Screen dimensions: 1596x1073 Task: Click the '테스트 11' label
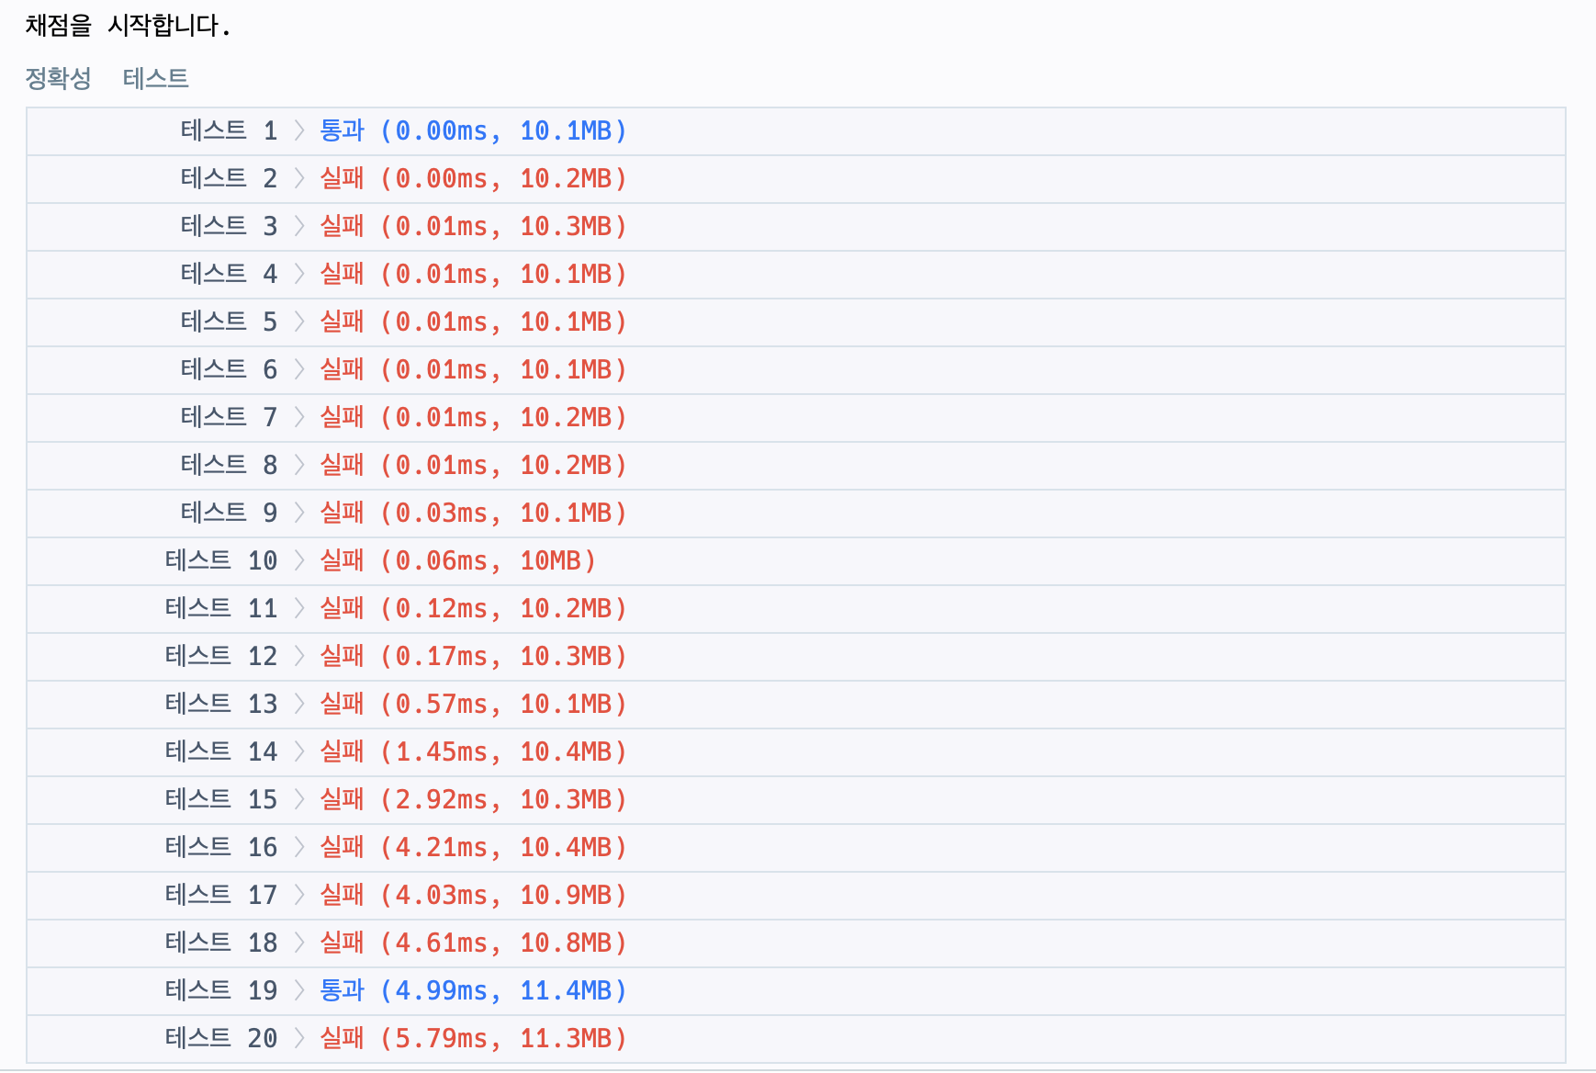tap(221, 608)
